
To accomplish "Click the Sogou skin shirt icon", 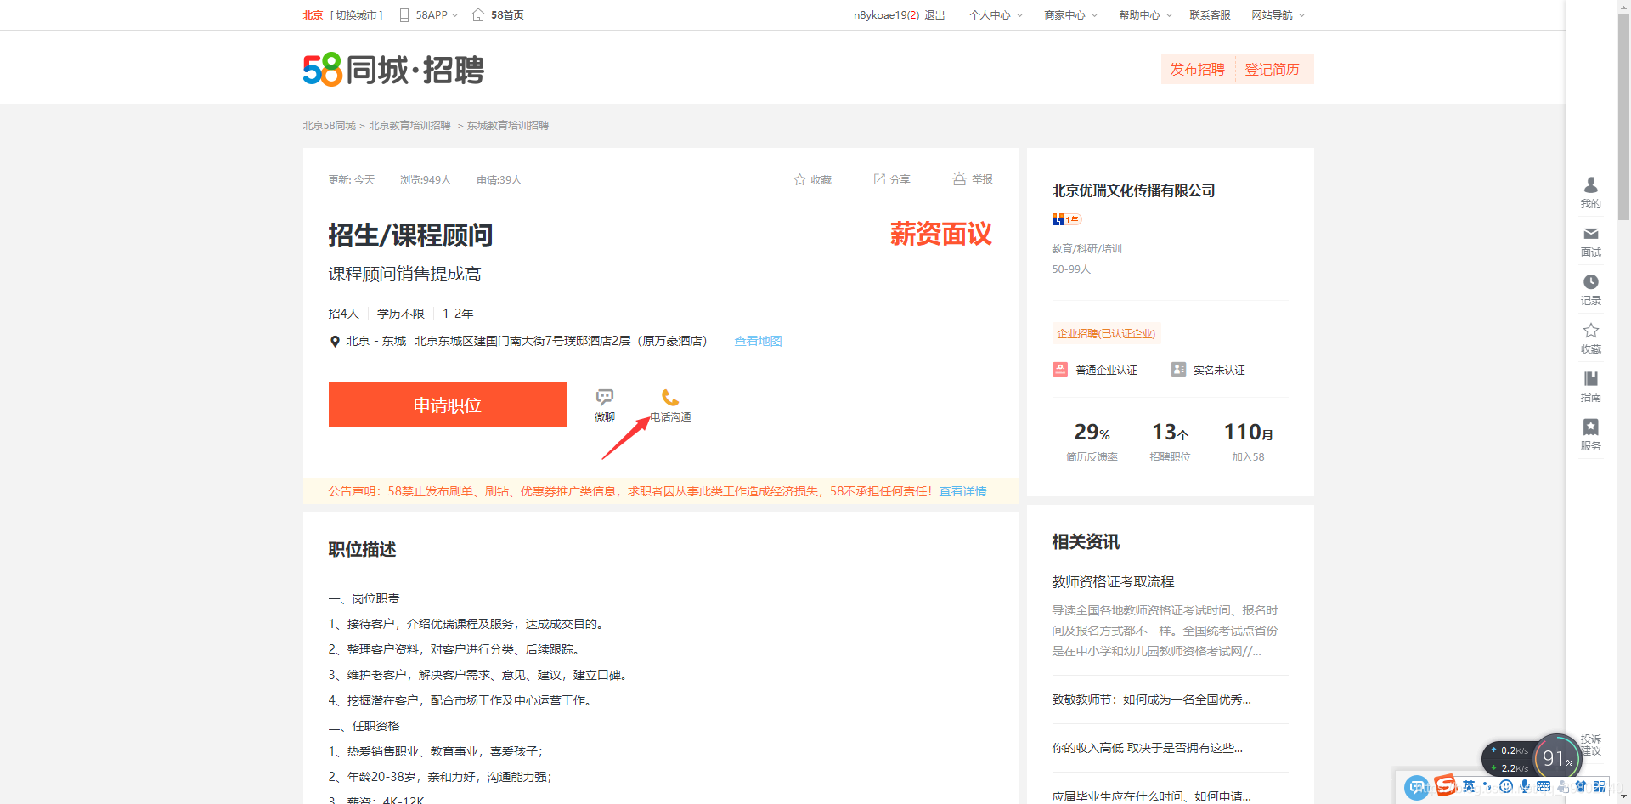I will (1580, 786).
